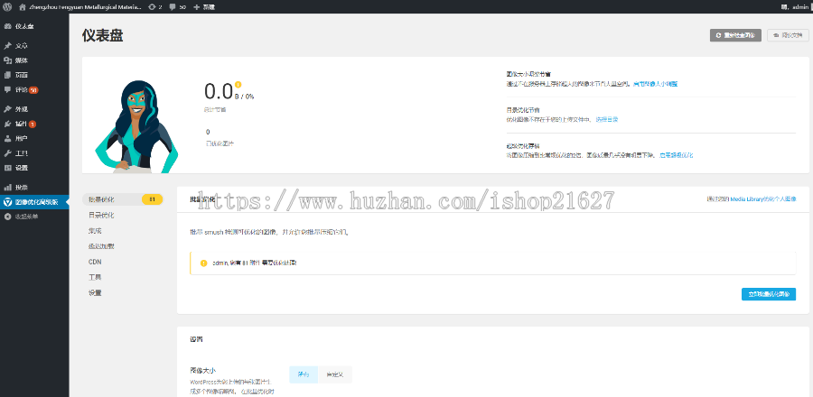The height and width of the screenshot is (397, 813).
Task: Click the red 1 plugin update badge
Action: tap(33, 125)
